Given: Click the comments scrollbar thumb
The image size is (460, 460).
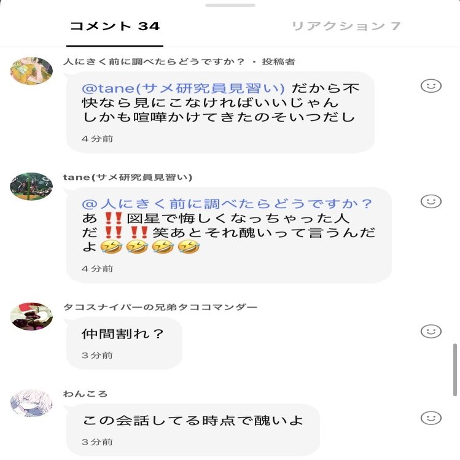Looking at the screenshot, I should tap(455, 370).
